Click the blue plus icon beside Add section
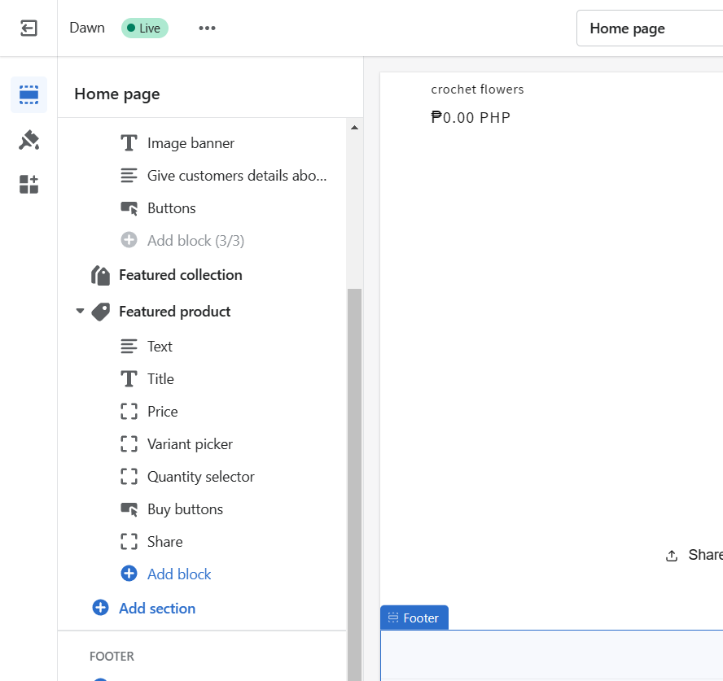This screenshot has height=681, width=723. pyautogui.click(x=100, y=608)
